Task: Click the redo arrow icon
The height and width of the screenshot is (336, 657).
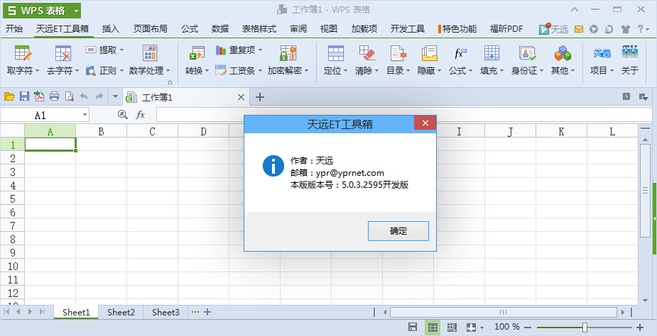Action: point(99,96)
